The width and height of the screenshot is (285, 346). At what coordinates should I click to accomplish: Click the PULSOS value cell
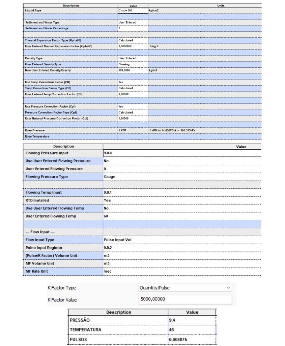(x=192, y=340)
